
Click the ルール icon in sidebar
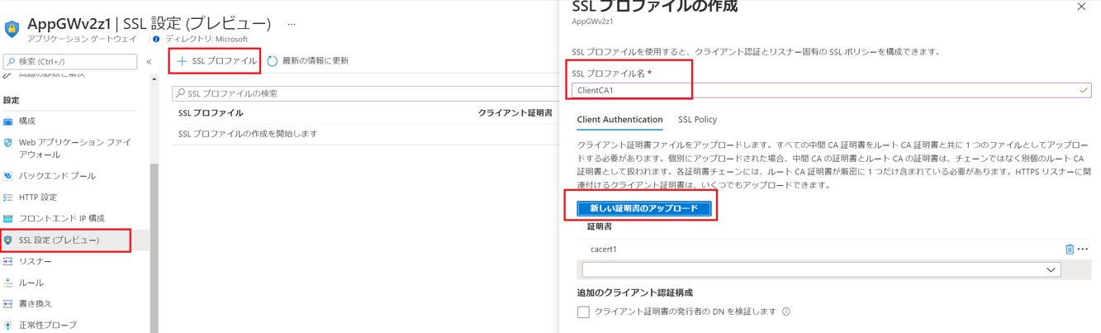[x=8, y=283]
